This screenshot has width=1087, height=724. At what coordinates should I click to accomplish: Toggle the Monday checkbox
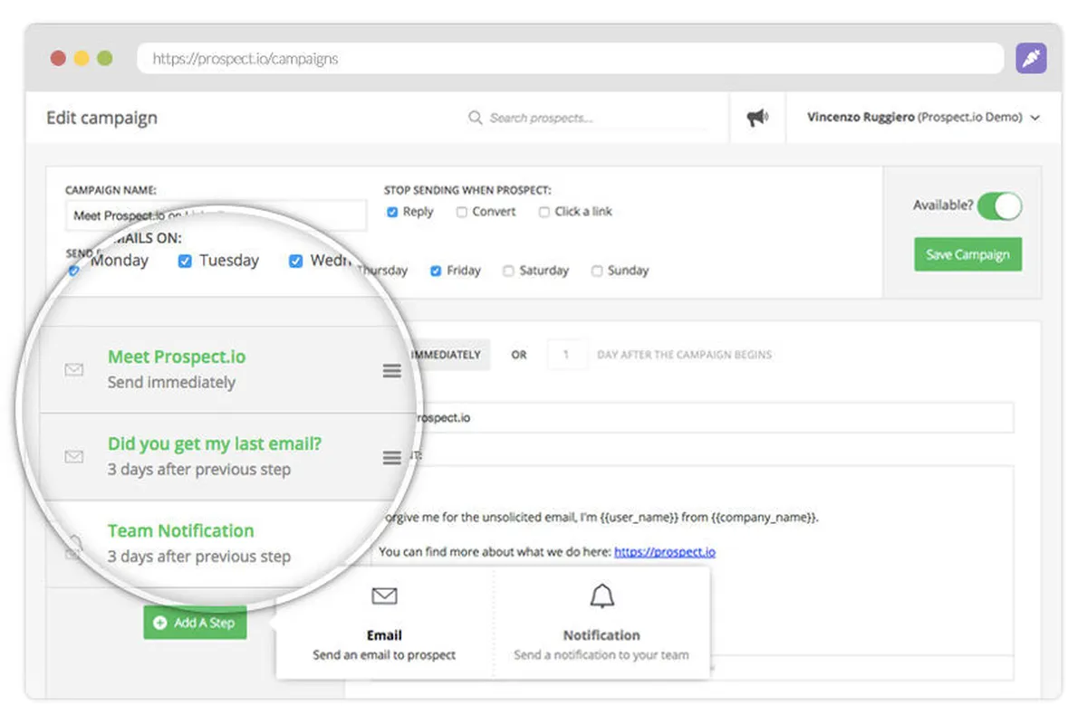click(74, 270)
